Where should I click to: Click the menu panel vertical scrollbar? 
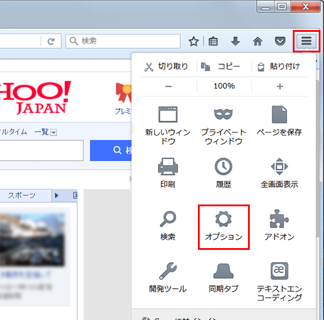click(318, 159)
